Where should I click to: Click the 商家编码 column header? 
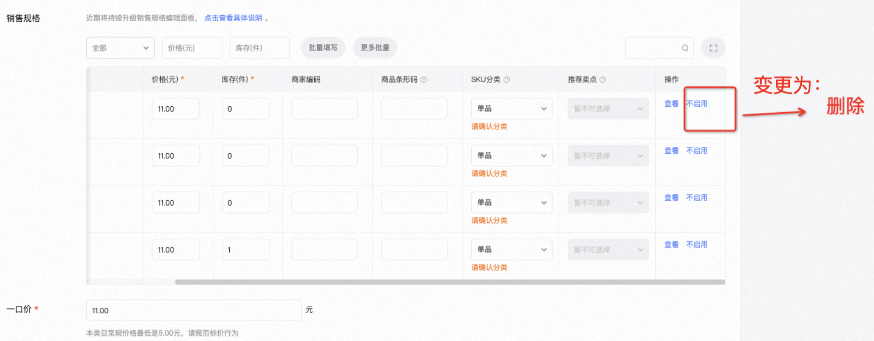(306, 80)
